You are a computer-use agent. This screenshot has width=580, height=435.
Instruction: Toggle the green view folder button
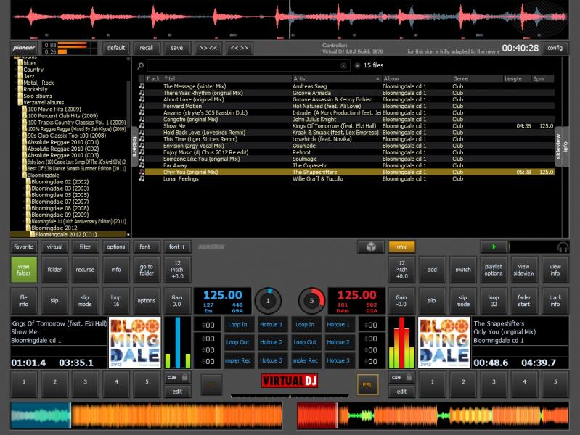click(x=24, y=270)
